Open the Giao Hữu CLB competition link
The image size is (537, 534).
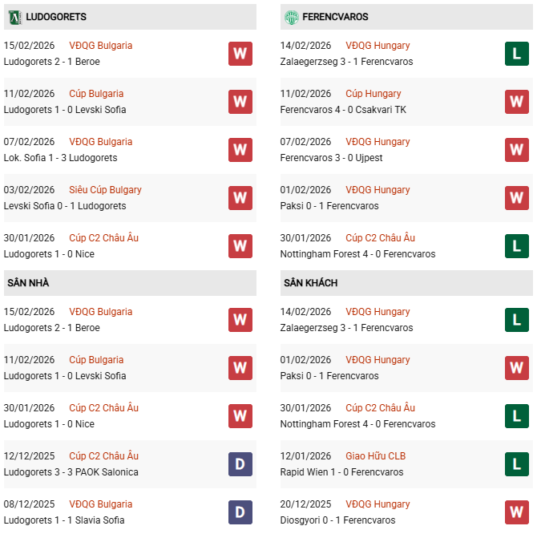[x=375, y=456]
